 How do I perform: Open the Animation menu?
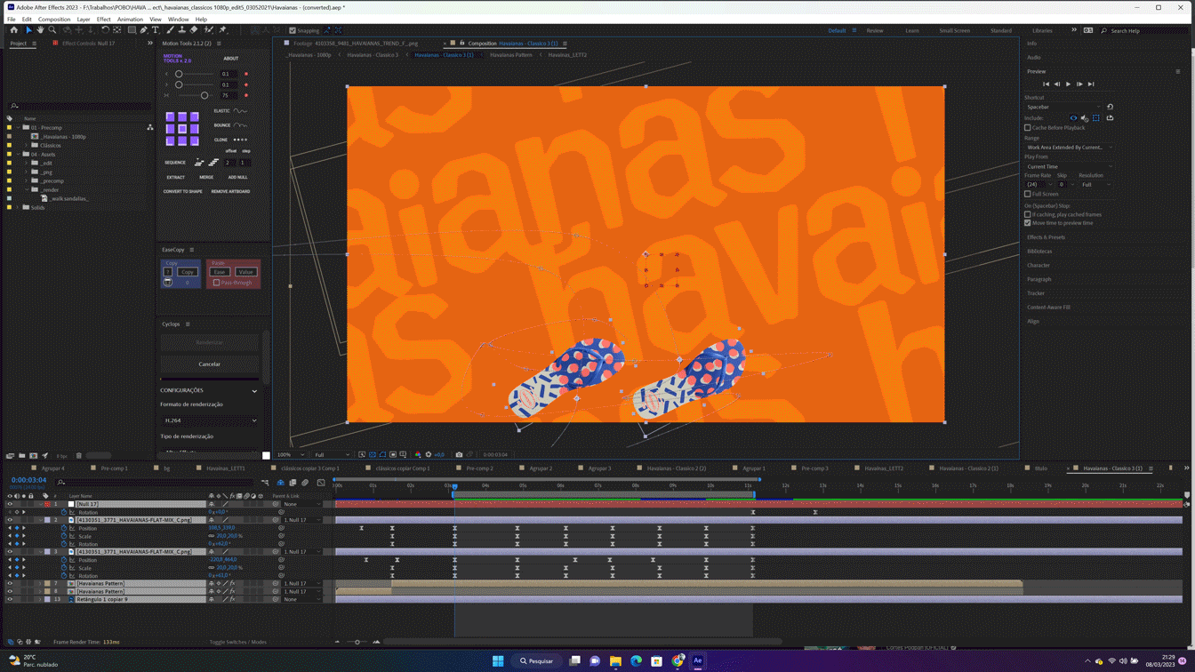click(x=130, y=19)
